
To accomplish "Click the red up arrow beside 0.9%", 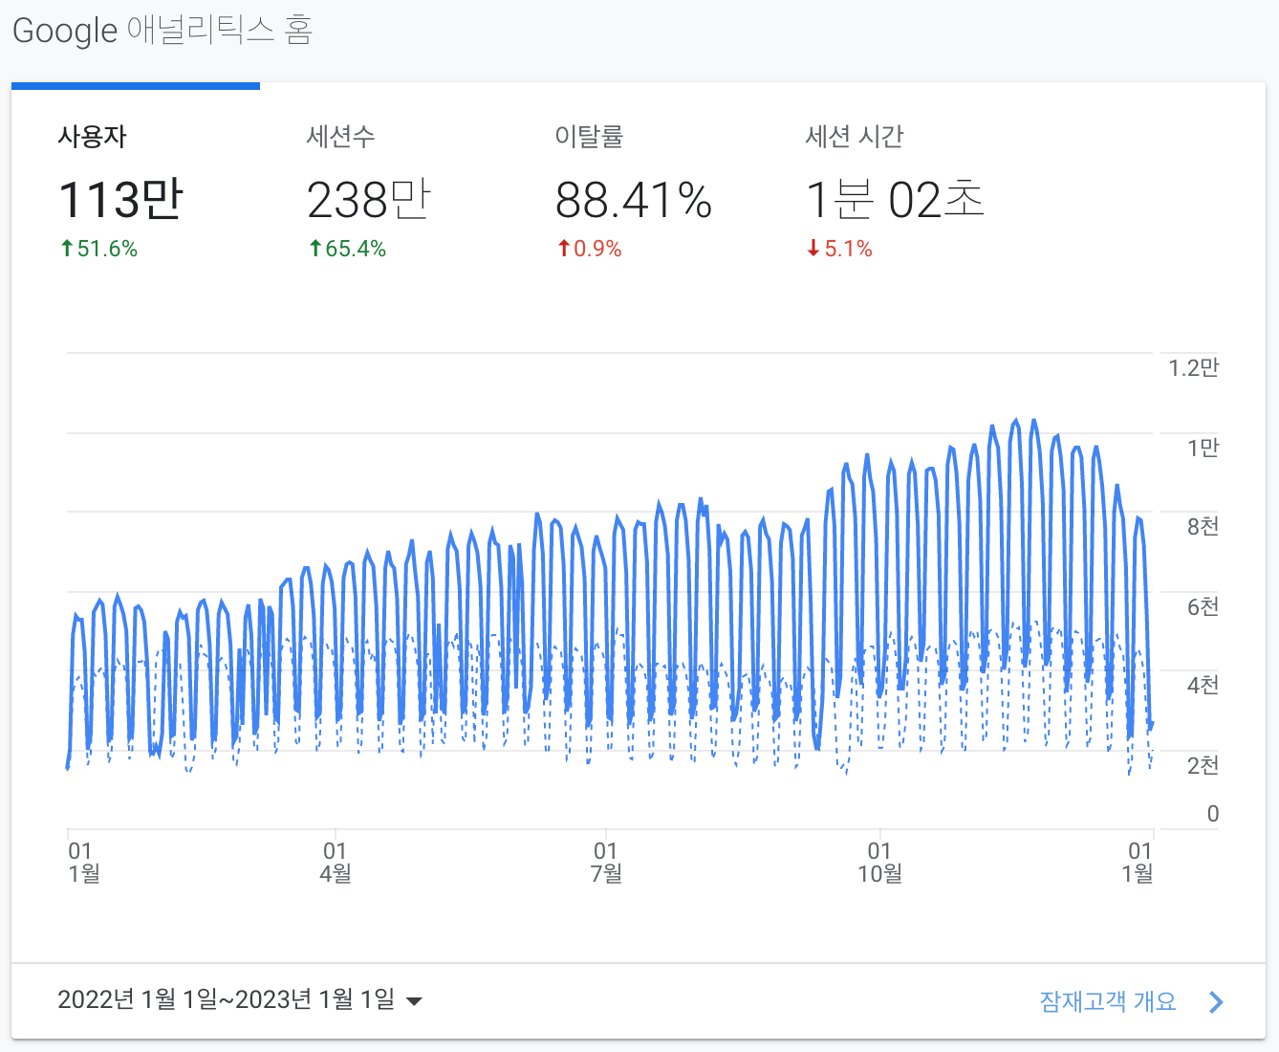I will (x=563, y=249).
